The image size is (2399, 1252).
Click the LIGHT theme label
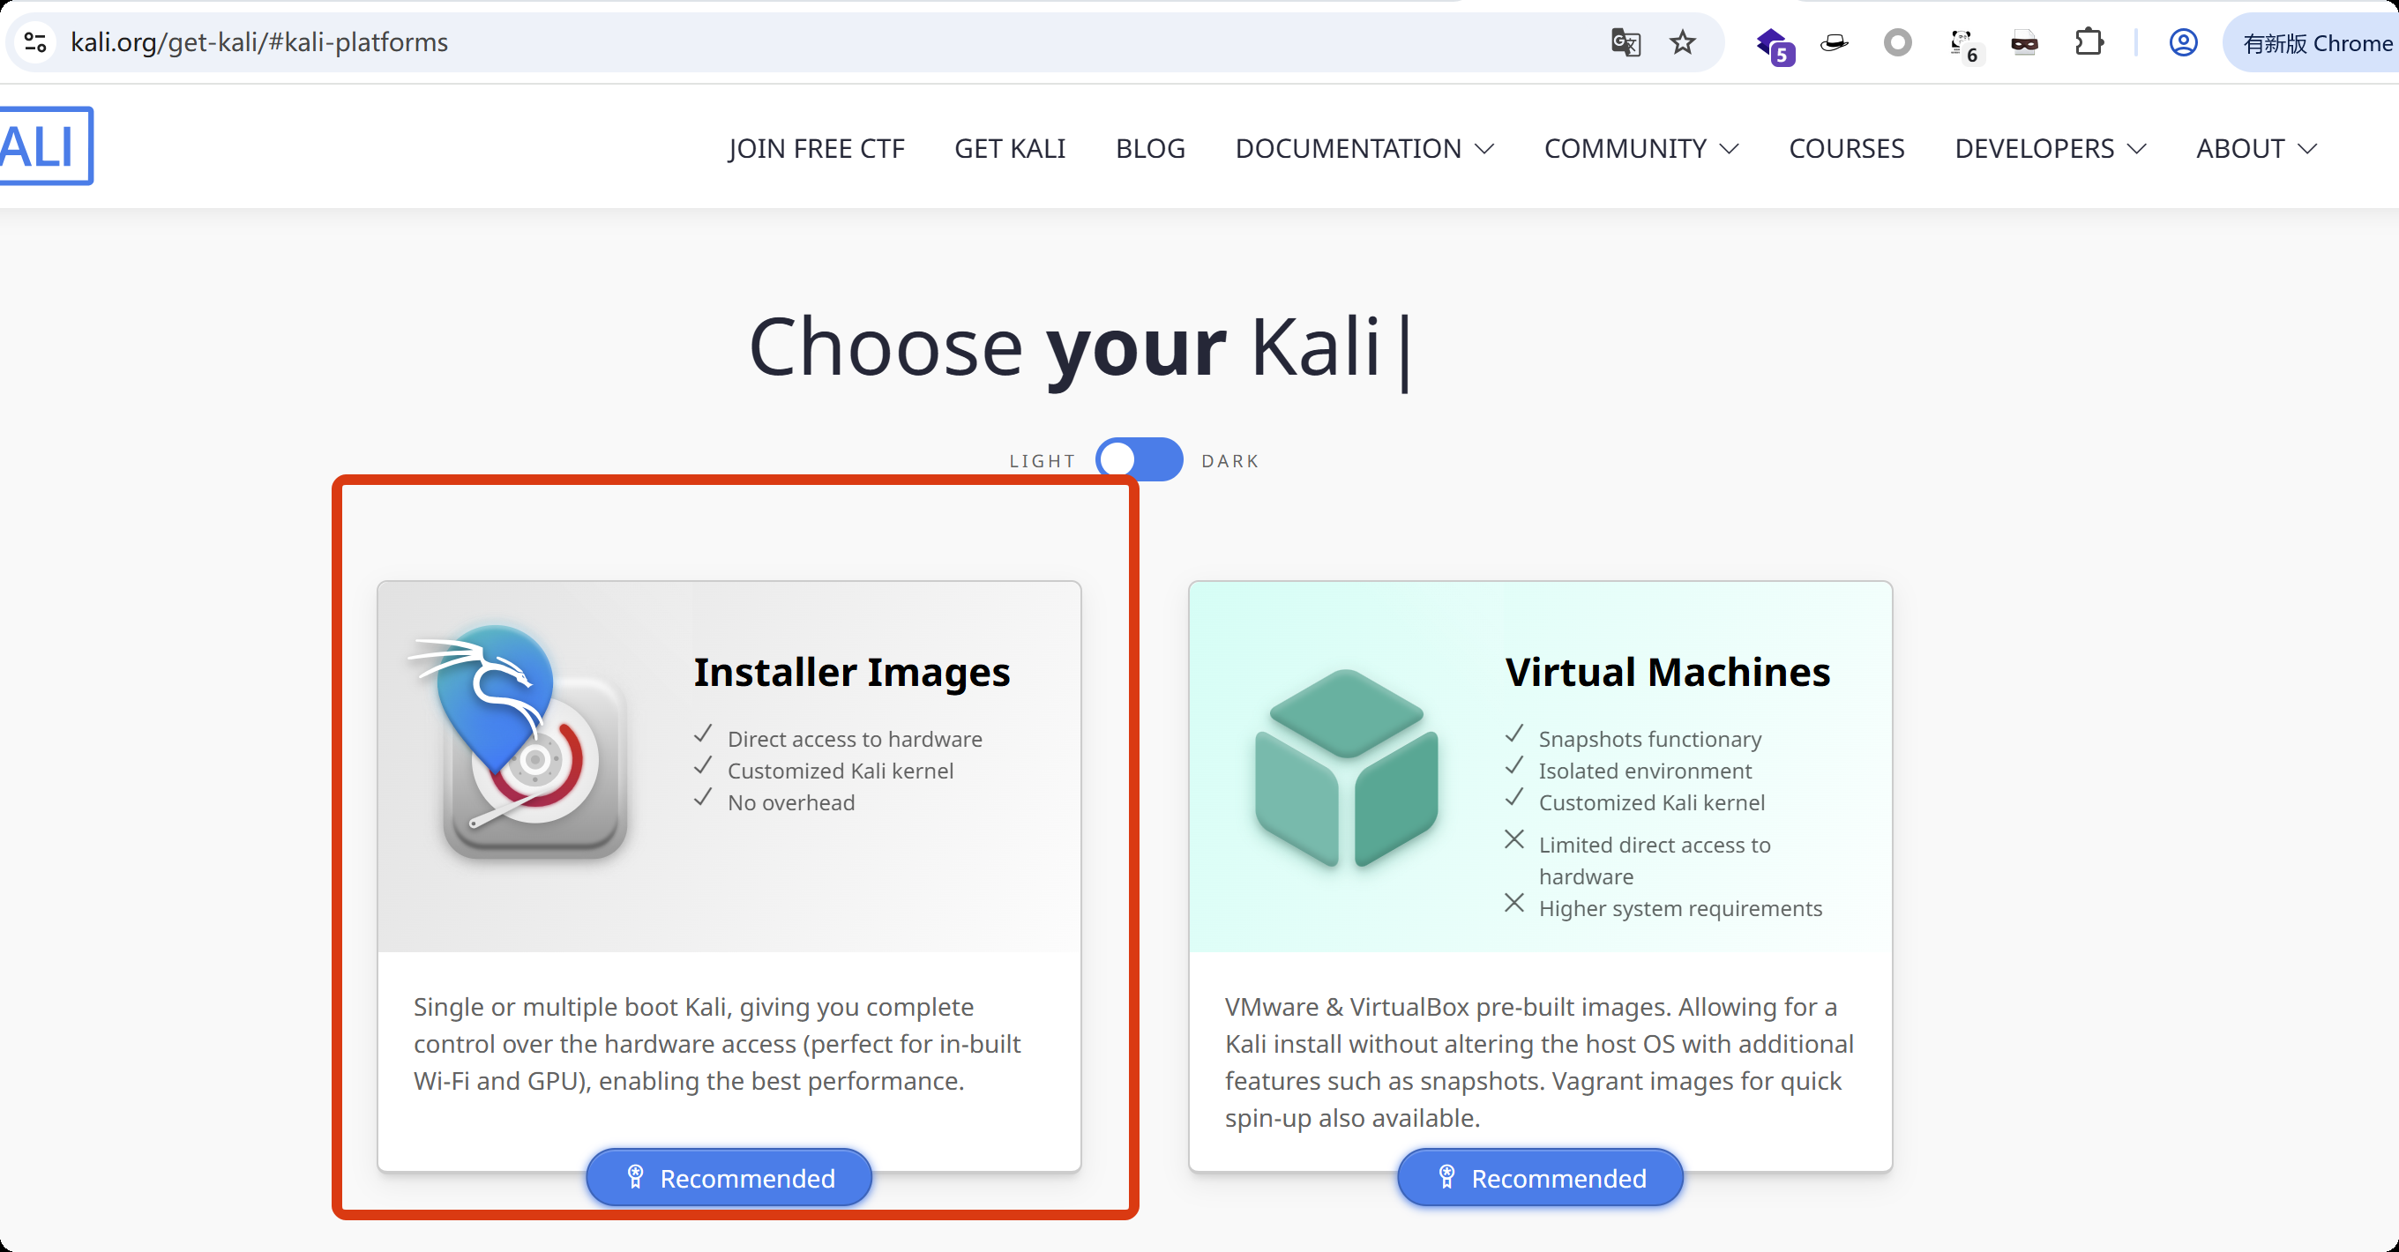pyautogui.click(x=1043, y=461)
